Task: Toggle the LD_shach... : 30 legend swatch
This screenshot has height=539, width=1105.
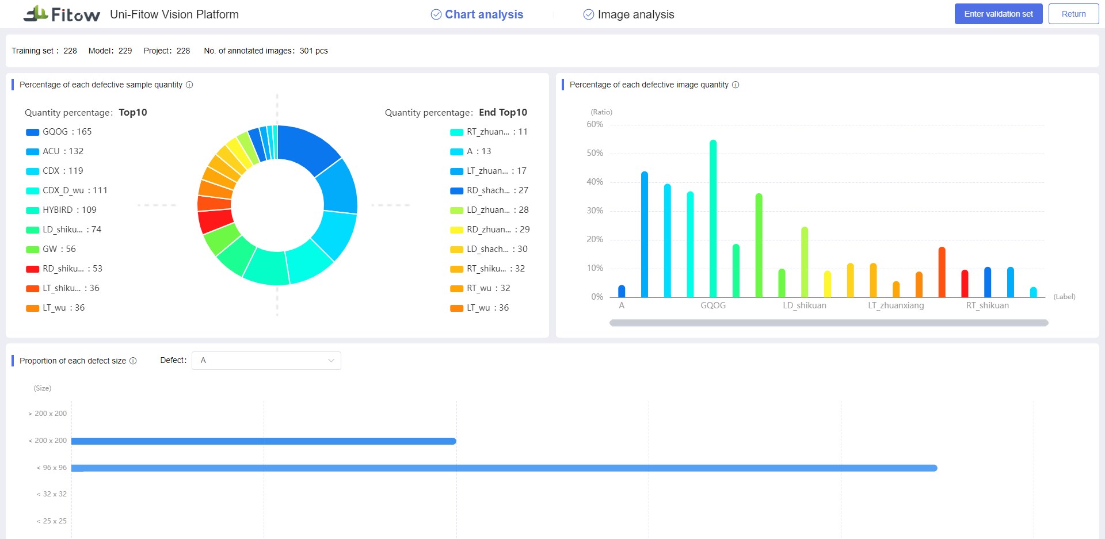Action: coord(456,250)
